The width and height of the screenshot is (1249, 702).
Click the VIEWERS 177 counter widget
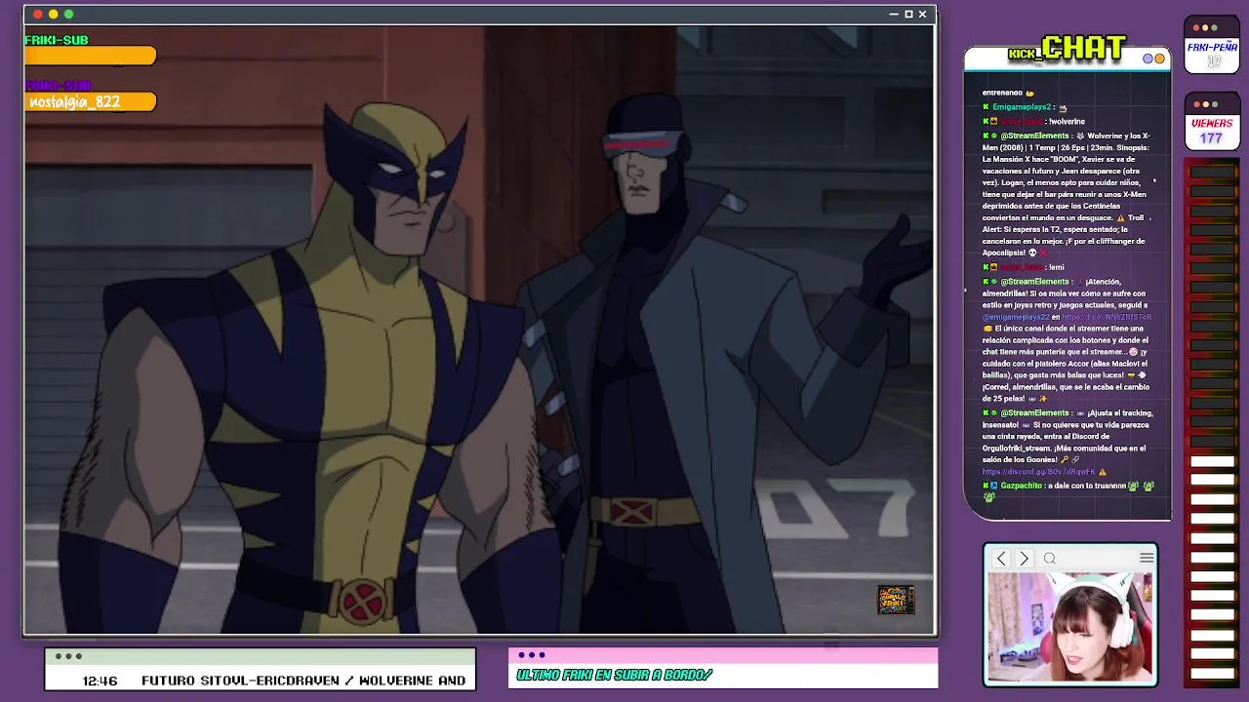(1212, 122)
